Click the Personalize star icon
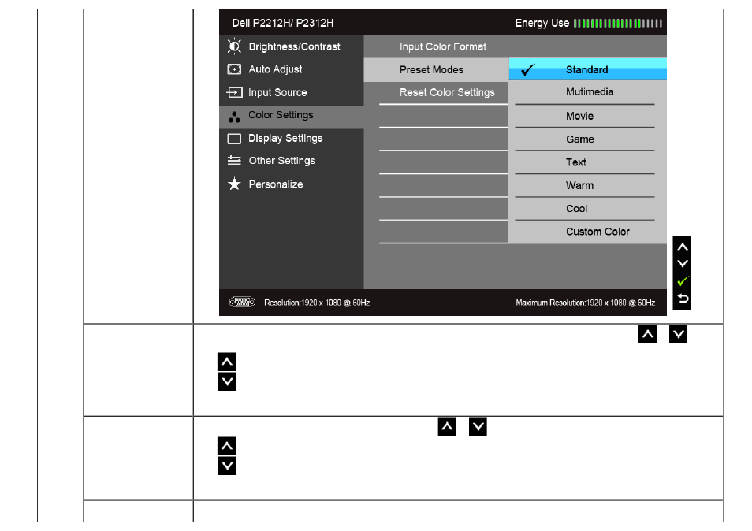This screenshot has height=531, width=752. click(x=234, y=184)
